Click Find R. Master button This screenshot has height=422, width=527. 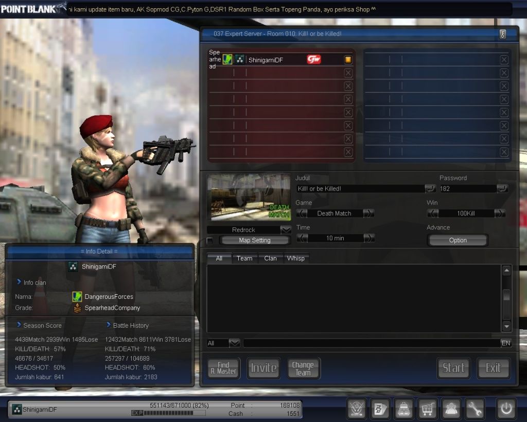[223, 368]
